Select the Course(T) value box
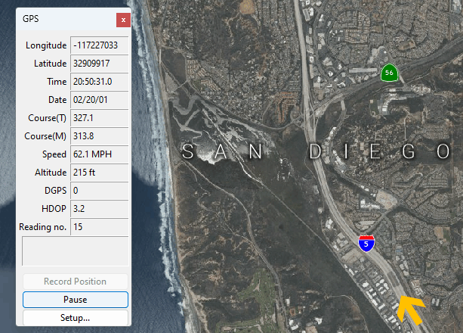463x333 pixels. point(100,118)
